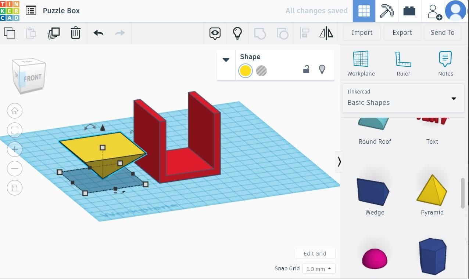This screenshot has width=469, height=279.
Task: Lock the selected shape
Action: (306, 69)
